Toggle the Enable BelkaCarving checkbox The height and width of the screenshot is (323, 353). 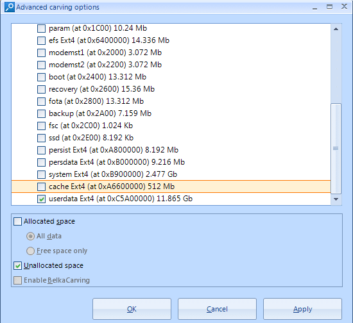[17, 281]
